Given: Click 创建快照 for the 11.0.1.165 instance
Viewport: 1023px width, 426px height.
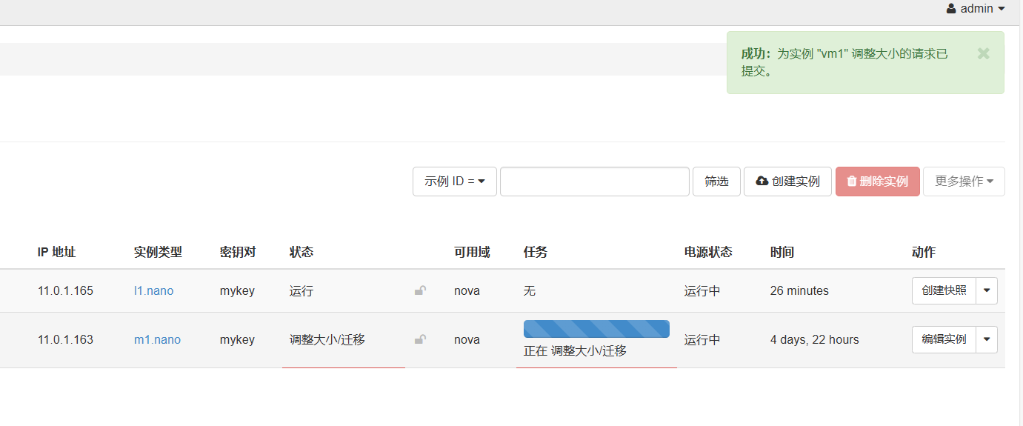Looking at the screenshot, I should [944, 290].
